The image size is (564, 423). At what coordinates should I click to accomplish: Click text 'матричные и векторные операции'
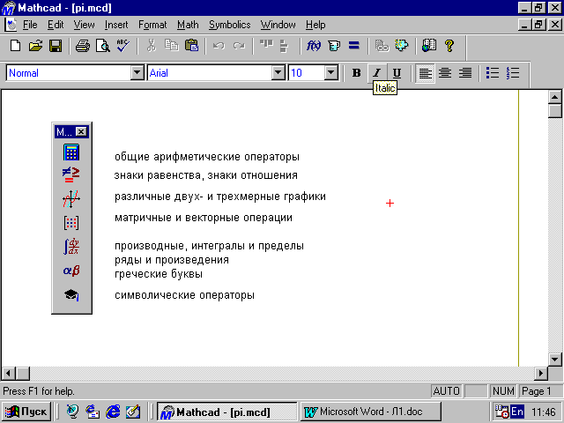(x=204, y=218)
